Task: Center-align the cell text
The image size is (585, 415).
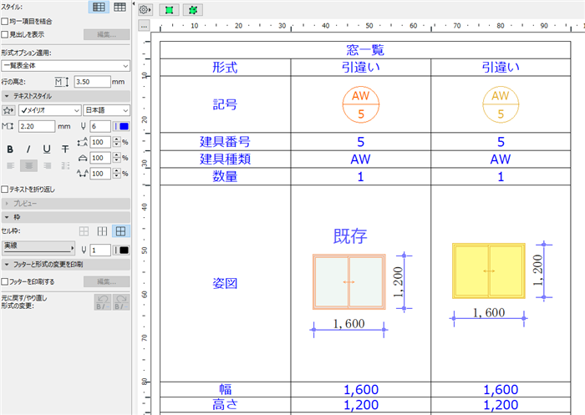Action: pyautogui.click(x=28, y=165)
